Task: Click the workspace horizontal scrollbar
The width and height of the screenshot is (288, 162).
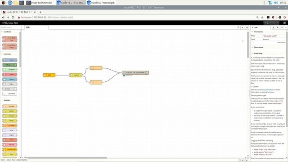Action: (65, 157)
